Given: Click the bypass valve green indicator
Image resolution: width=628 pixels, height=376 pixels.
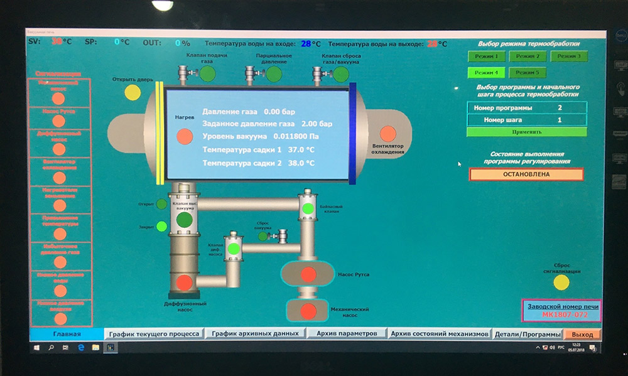Looking at the screenshot, I should point(308,208).
